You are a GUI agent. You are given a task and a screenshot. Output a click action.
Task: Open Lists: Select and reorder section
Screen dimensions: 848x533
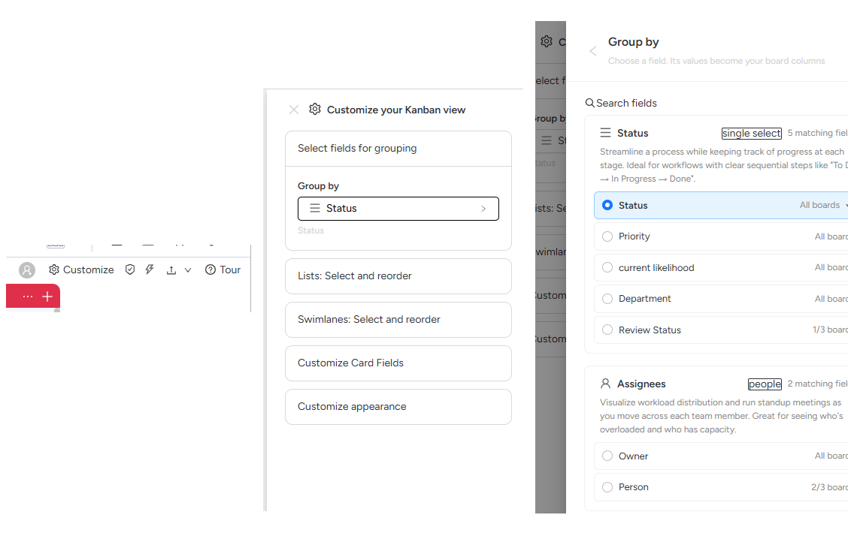398,276
